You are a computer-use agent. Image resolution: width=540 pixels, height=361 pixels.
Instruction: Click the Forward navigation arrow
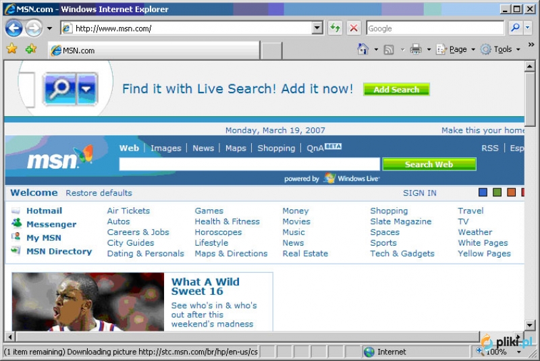(x=34, y=28)
